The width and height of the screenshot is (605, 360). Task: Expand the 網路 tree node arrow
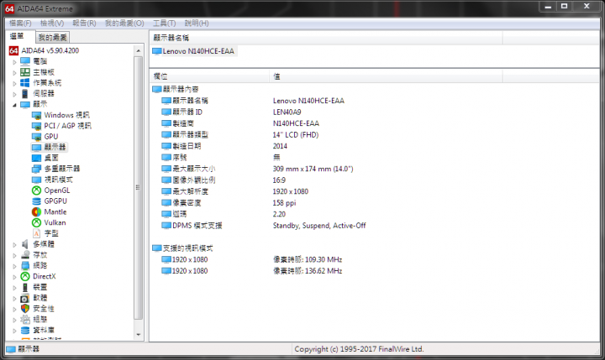point(14,266)
